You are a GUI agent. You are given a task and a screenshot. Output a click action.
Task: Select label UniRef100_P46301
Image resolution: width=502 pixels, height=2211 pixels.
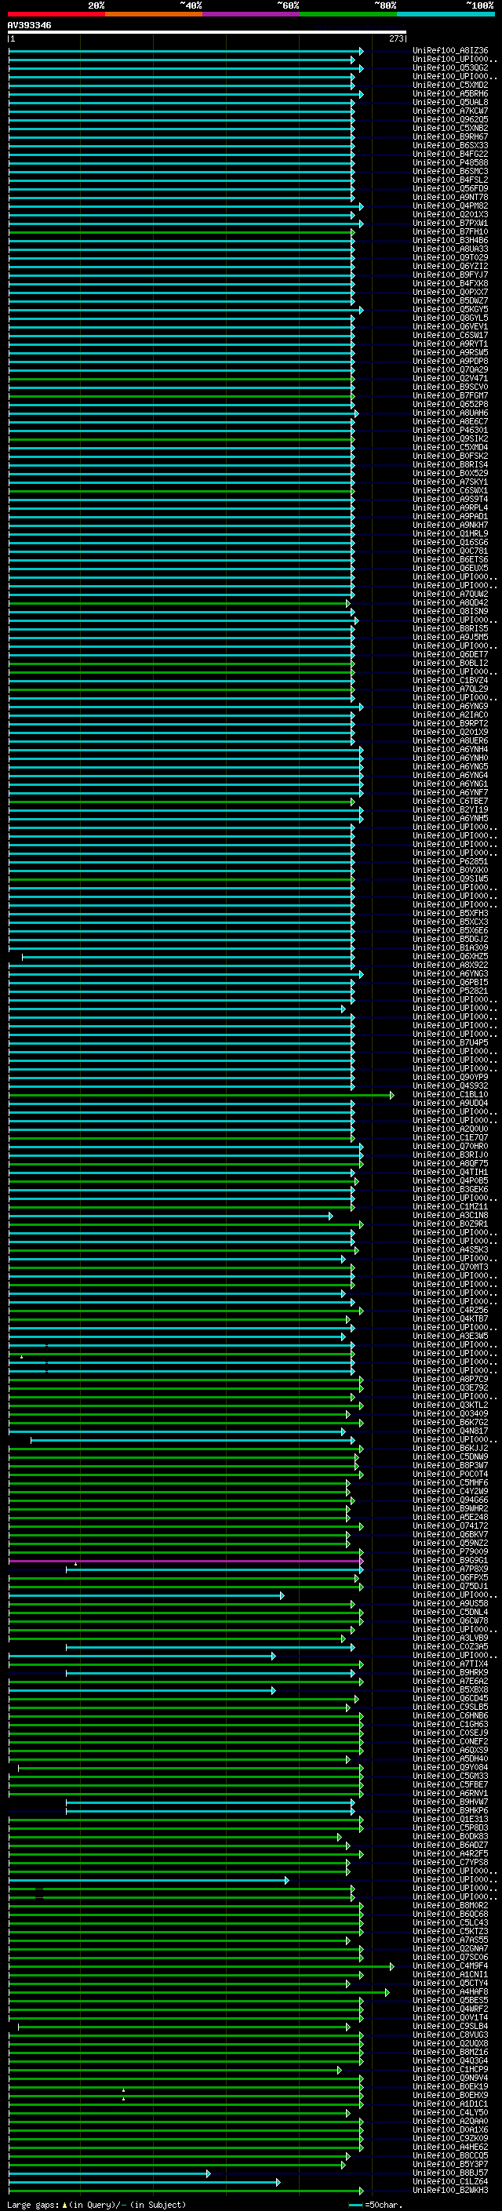pyautogui.click(x=450, y=430)
